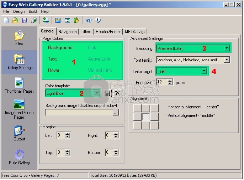Click the Bottom margin value field
This screenshot has height=180, width=244.
(x=109, y=153)
